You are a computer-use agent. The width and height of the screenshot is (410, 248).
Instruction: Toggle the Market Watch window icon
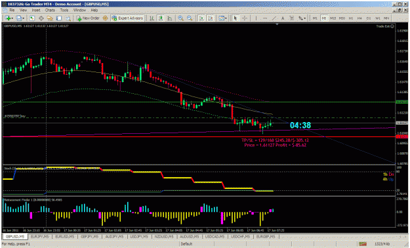[32, 18]
